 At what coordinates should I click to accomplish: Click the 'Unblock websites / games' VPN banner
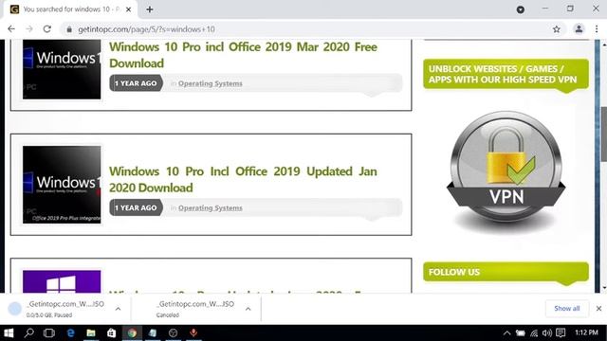[506, 74]
